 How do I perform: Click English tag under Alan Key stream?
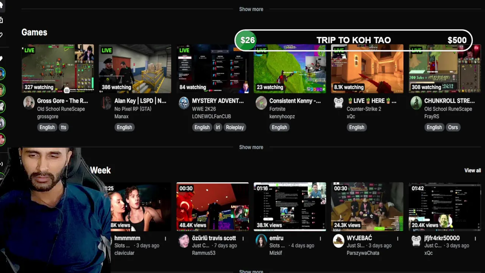point(124,127)
